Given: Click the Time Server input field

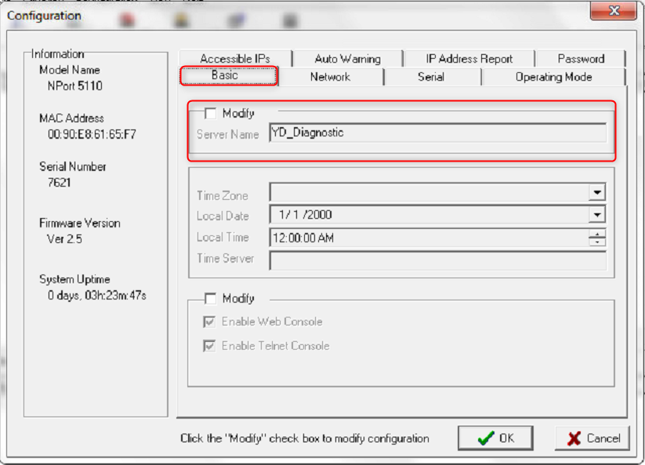Looking at the screenshot, I should click(x=437, y=260).
